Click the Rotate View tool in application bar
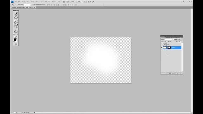 click(84, 2)
